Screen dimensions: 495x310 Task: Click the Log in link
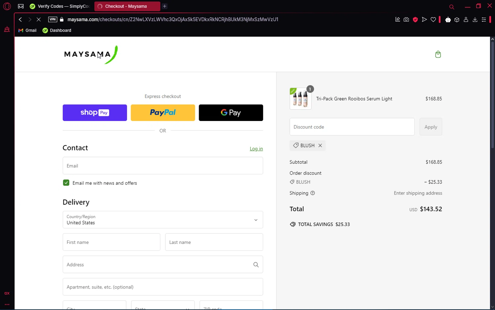tap(256, 149)
